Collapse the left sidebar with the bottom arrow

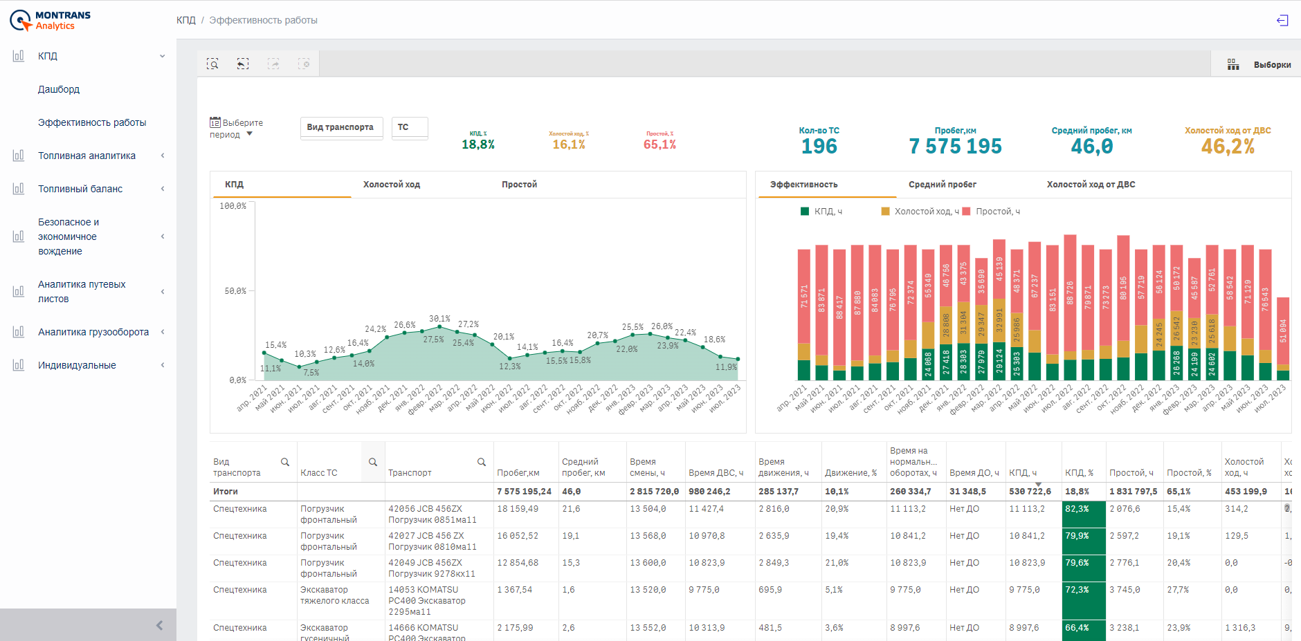pos(159,625)
